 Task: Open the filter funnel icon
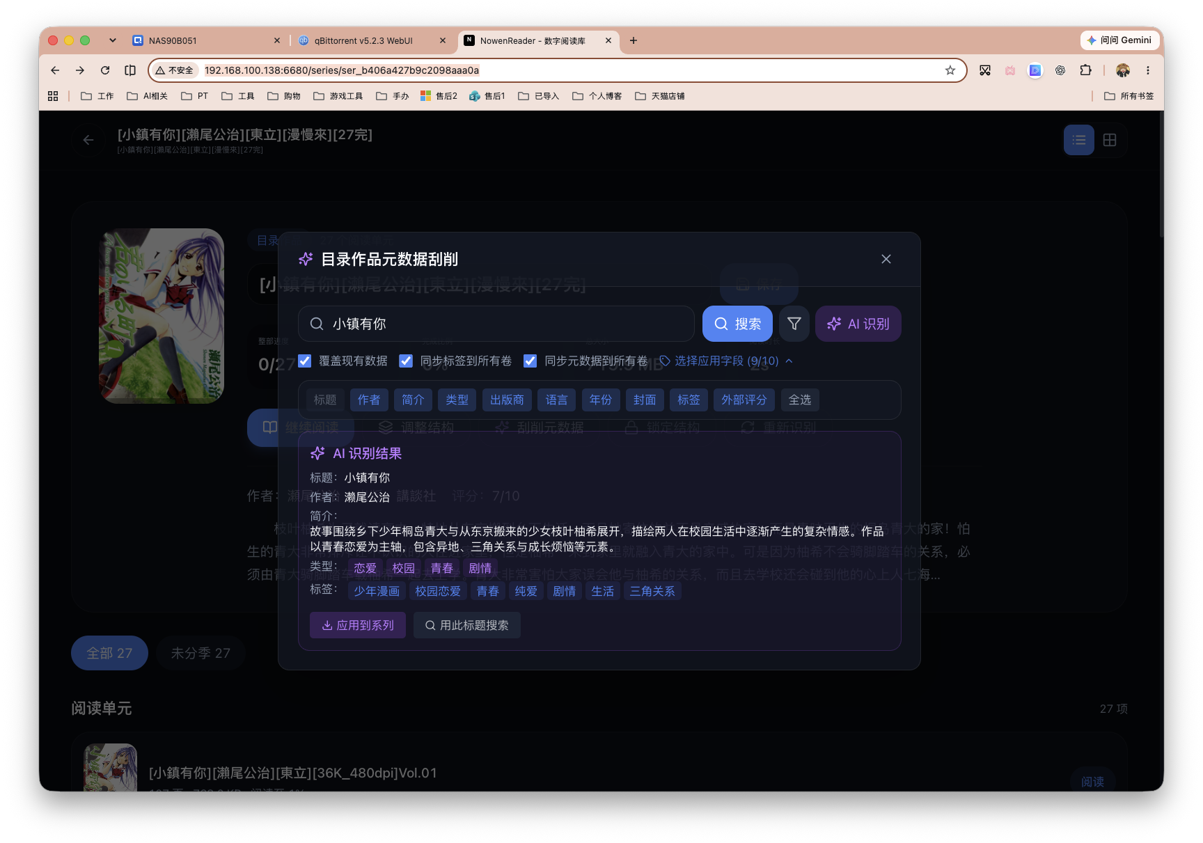[794, 324]
